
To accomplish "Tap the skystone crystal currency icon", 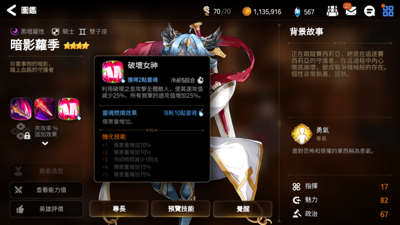I will [x=297, y=12].
